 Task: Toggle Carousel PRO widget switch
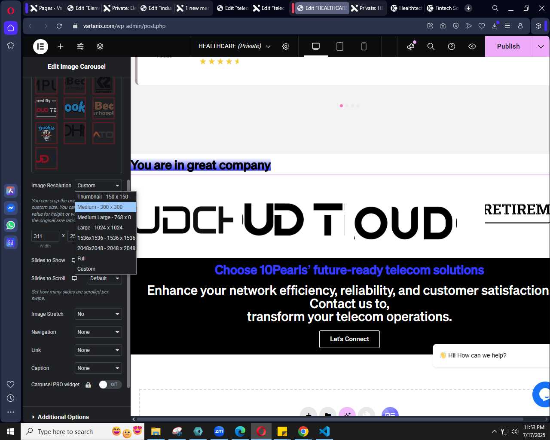point(110,385)
